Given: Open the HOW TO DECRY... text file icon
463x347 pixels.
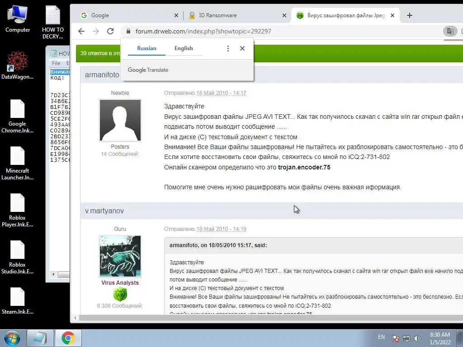Looking at the screenshot, I should click(53, 22).
